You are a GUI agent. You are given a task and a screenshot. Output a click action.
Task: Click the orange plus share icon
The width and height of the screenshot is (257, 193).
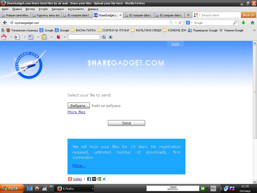[70, 179]
